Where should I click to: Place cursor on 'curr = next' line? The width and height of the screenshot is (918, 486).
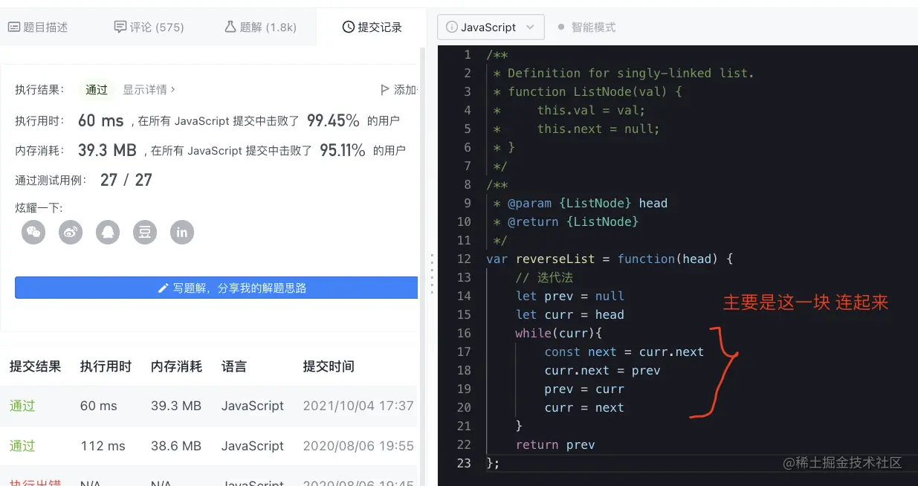click(584, 407)
